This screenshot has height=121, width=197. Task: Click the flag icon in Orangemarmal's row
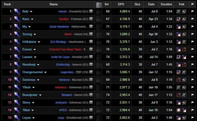[192, 72]
